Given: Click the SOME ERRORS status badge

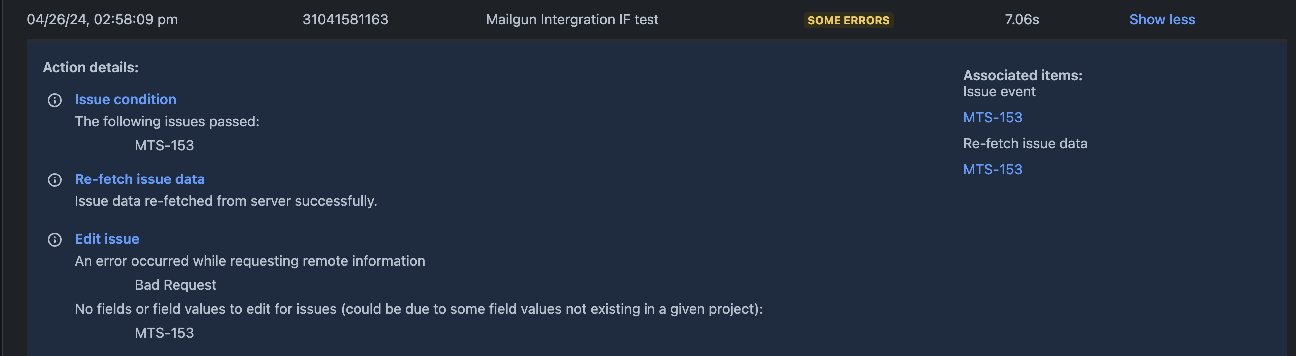Looking at the screenshot, I should click(848, 20).
